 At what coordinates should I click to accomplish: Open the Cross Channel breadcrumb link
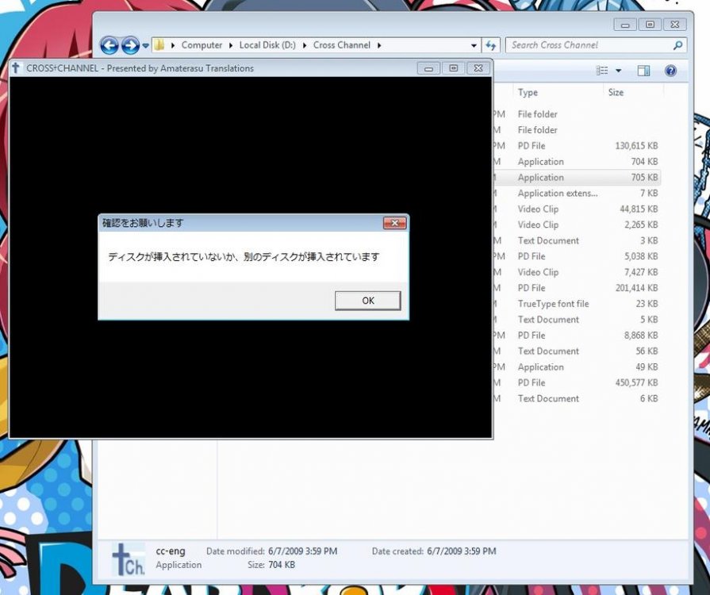[341, 45]
